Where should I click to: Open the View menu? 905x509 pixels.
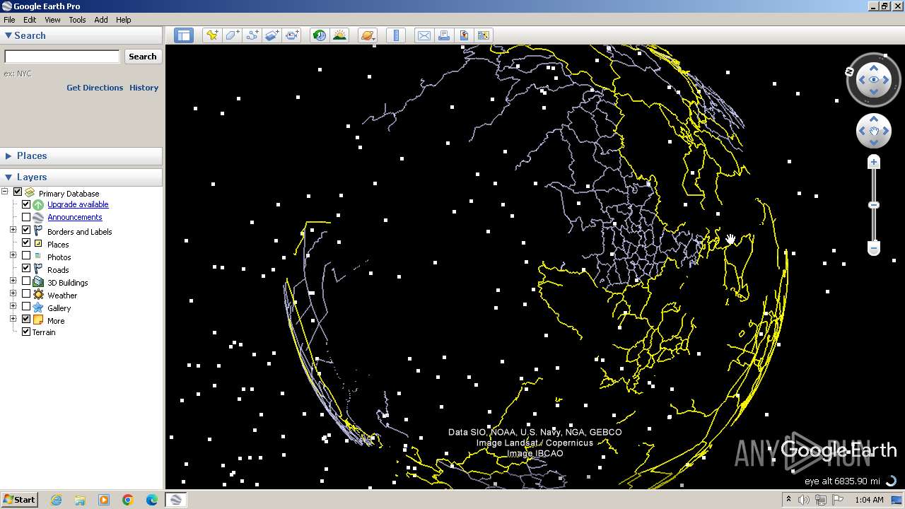tap(52, 20)
